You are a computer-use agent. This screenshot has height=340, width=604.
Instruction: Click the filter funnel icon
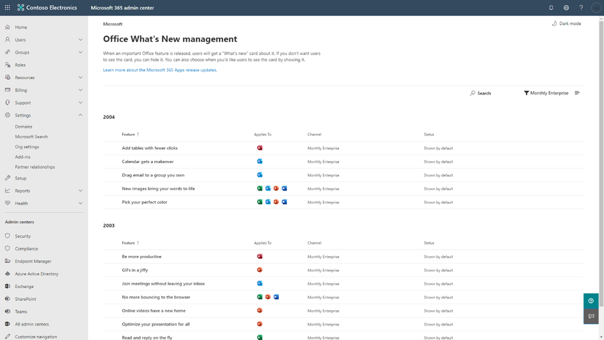(526, 93)
